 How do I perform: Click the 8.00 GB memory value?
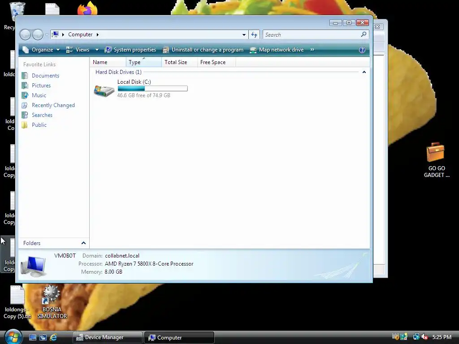click(113, 272)
